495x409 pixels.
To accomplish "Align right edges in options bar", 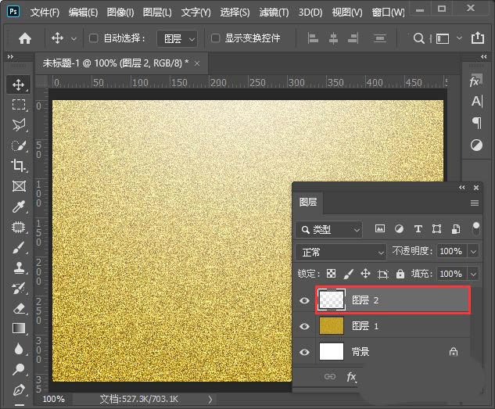I will pos(353,38).
